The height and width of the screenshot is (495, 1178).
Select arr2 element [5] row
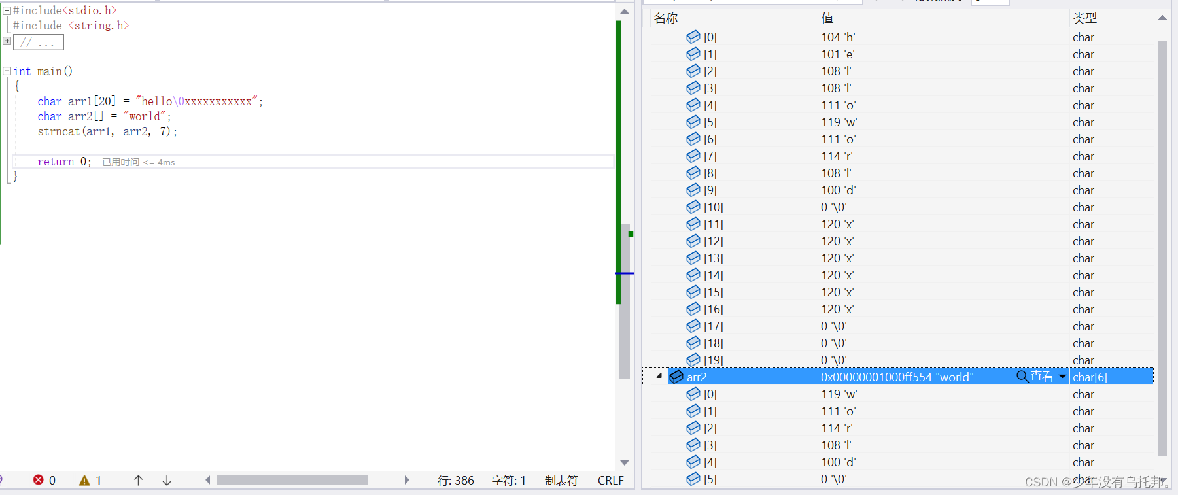point(898,479)
